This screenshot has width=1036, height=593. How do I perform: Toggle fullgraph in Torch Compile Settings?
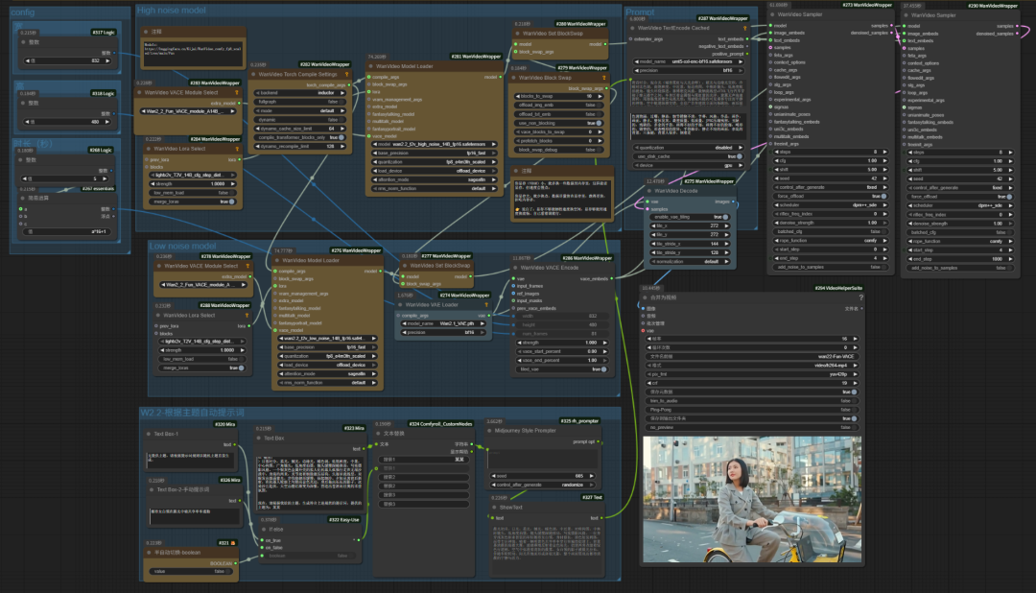click(x=300, y=102)
